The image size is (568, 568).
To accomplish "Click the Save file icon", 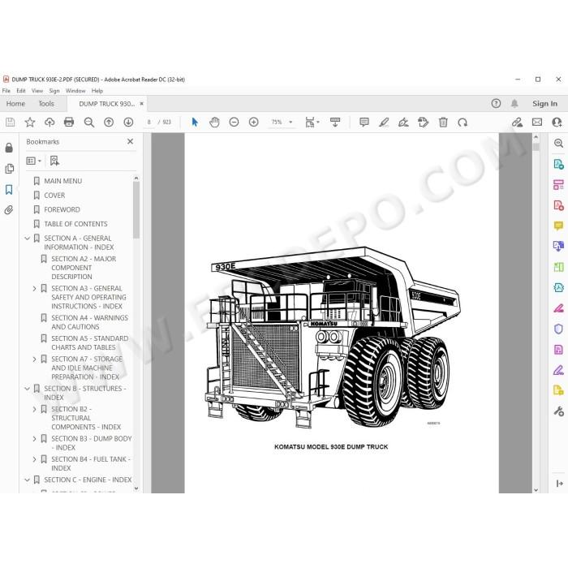I will click(10, 123).
